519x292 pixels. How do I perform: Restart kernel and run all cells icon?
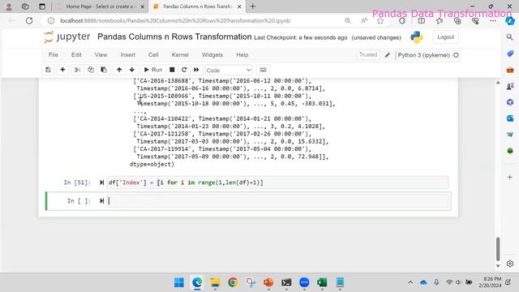point(196,70)
